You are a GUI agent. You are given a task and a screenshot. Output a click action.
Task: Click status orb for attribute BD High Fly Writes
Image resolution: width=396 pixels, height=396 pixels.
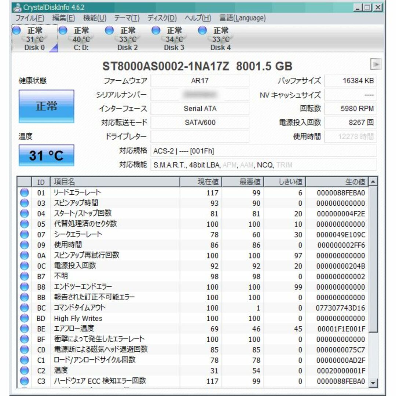(x=25, y=319)
